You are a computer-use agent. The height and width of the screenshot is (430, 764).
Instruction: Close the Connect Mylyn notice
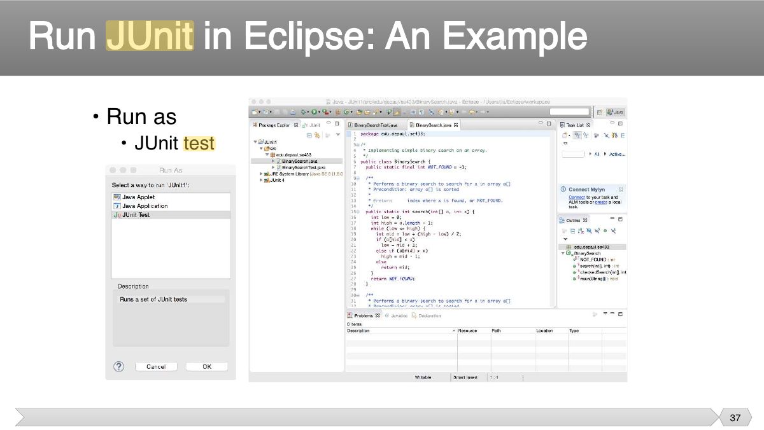point(621,190)
